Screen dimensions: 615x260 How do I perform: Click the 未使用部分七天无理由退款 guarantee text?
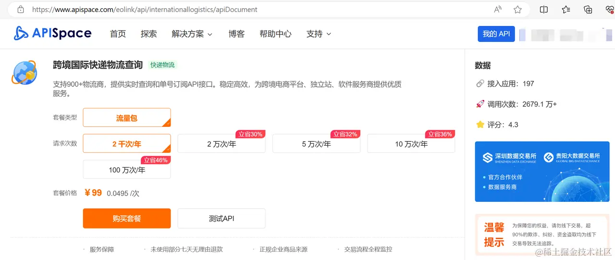[x=186, y=249]
